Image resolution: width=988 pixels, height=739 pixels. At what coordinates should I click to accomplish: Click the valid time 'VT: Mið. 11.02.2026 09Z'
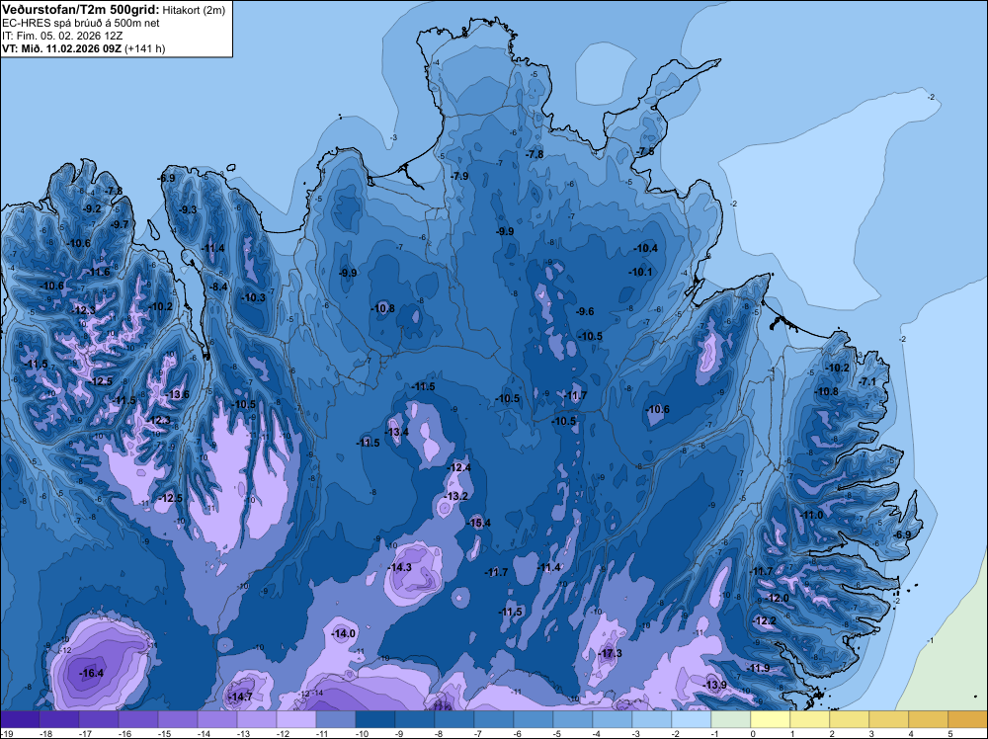(x=62, y=48)
